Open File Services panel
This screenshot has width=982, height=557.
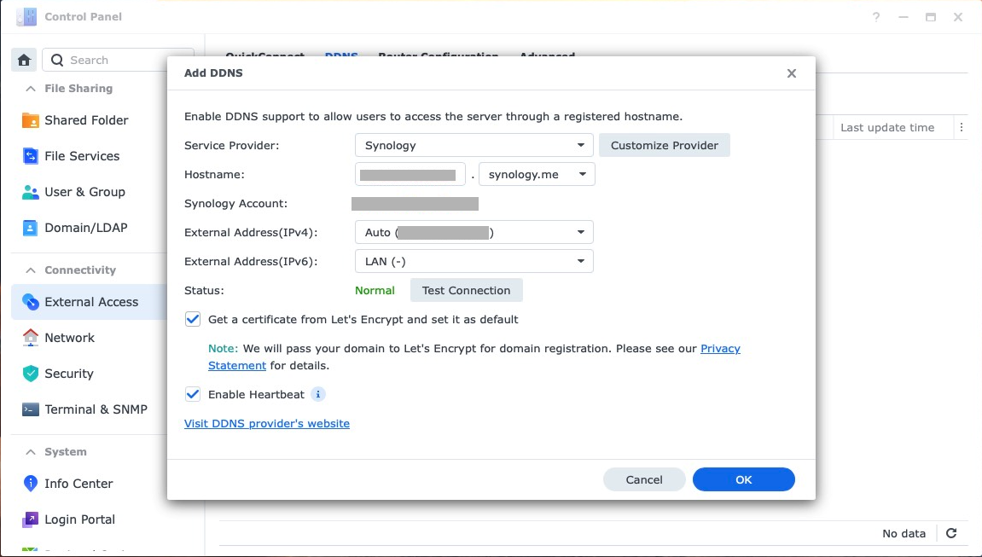(82, 156)
